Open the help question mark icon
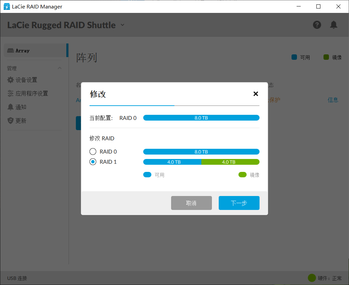Viewport: 349px width, 285px height. click(x=317, y=25)
